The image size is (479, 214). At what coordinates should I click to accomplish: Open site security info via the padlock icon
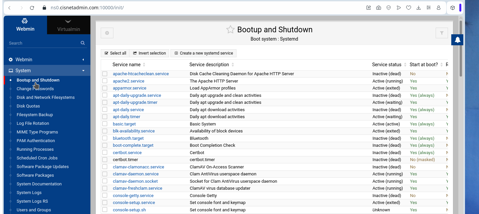click(x=44, y=8)
